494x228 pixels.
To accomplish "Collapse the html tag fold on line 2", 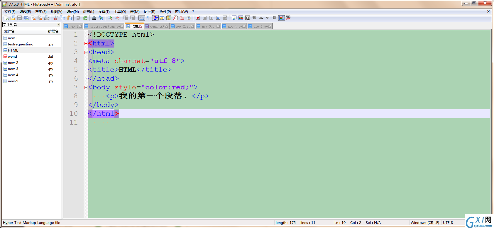I will [x=86, y=43].
